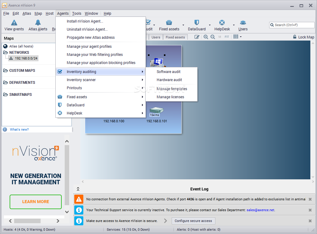Click the grid layout icon
The height and width of the screenshot is (234, 317).
(236, 37)
